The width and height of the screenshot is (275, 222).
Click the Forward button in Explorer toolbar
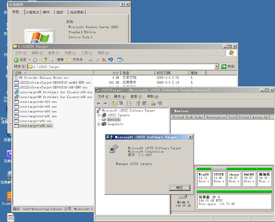(x=35, y=60)
